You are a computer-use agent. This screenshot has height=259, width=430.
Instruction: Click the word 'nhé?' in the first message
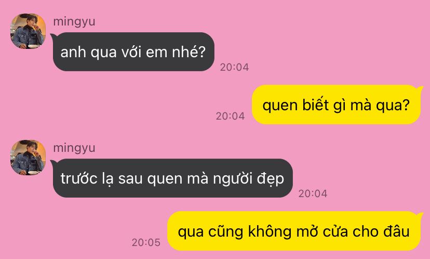[x=189, y=51]
